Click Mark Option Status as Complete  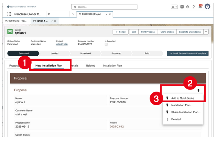pos(188,54)
